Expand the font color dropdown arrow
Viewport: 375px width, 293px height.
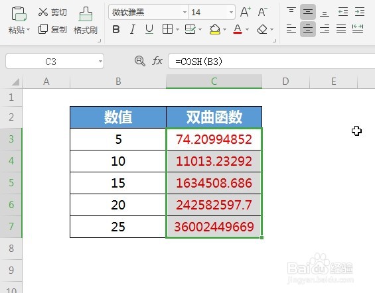click(248, 30)
